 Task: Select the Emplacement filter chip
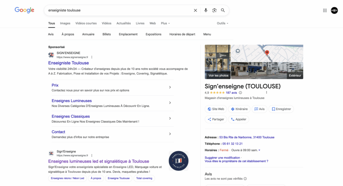pos(128,34)
